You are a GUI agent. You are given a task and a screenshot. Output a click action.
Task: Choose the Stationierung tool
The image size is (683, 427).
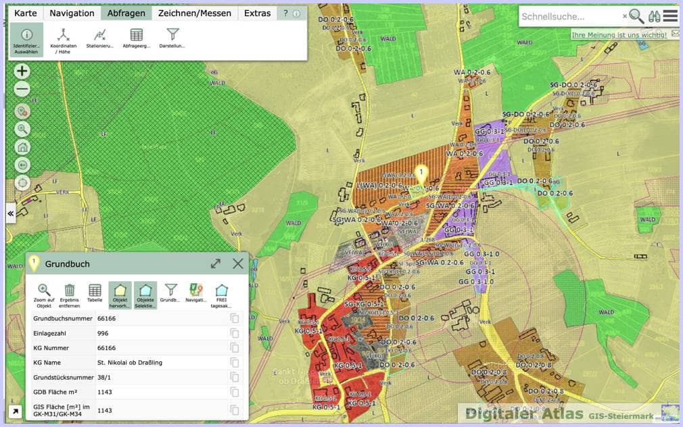pyautogui.click(x=100, y=39)
